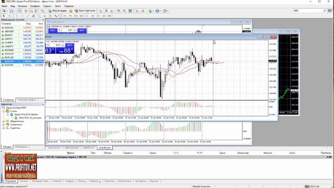Switch chart to line chart type
This screenshot has height=188, width=334.
tap(112, 10)
